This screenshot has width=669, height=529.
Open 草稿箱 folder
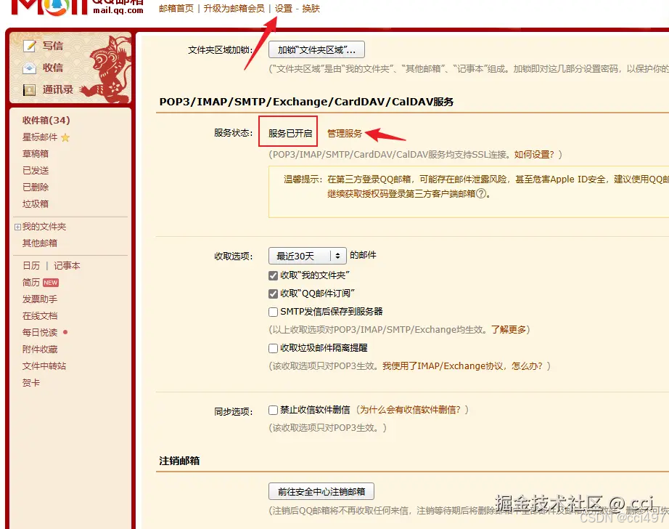tap(36, 154)
